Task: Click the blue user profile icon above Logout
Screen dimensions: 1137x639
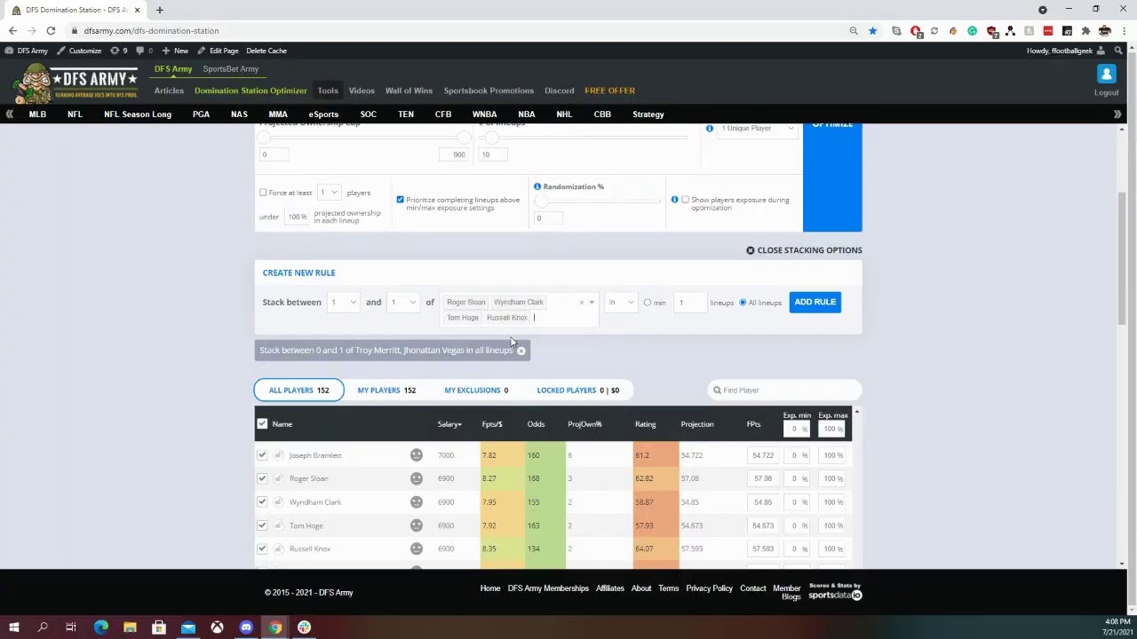Action: pyautogui.click(x=1106, y=74)
